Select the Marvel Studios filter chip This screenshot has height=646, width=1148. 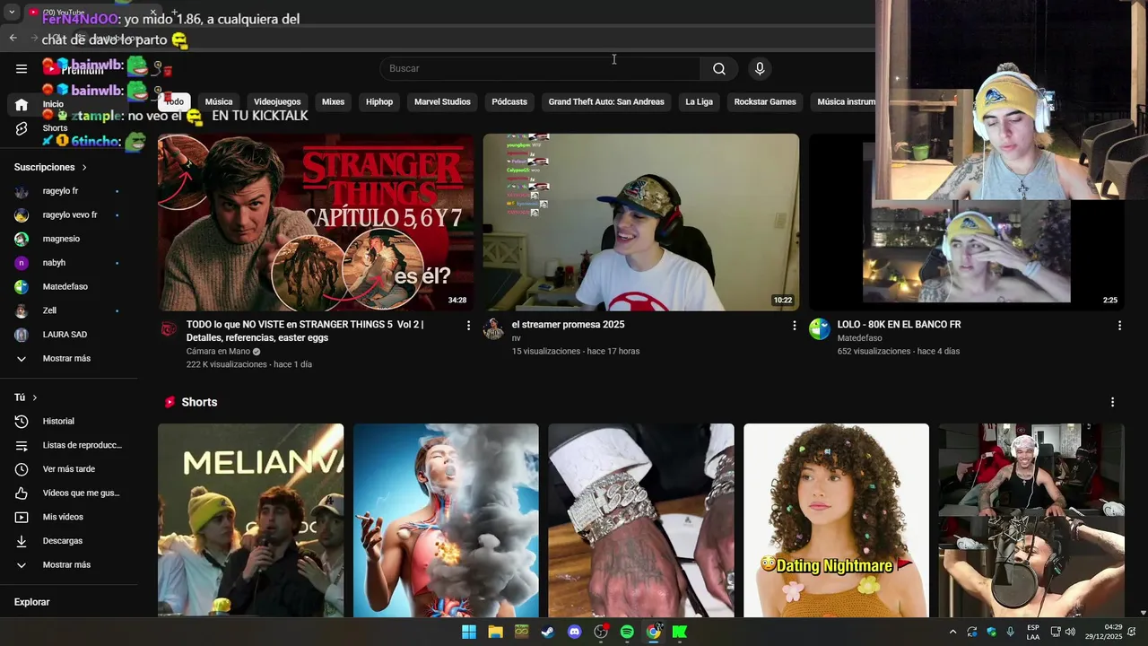(x=442, y=101)
